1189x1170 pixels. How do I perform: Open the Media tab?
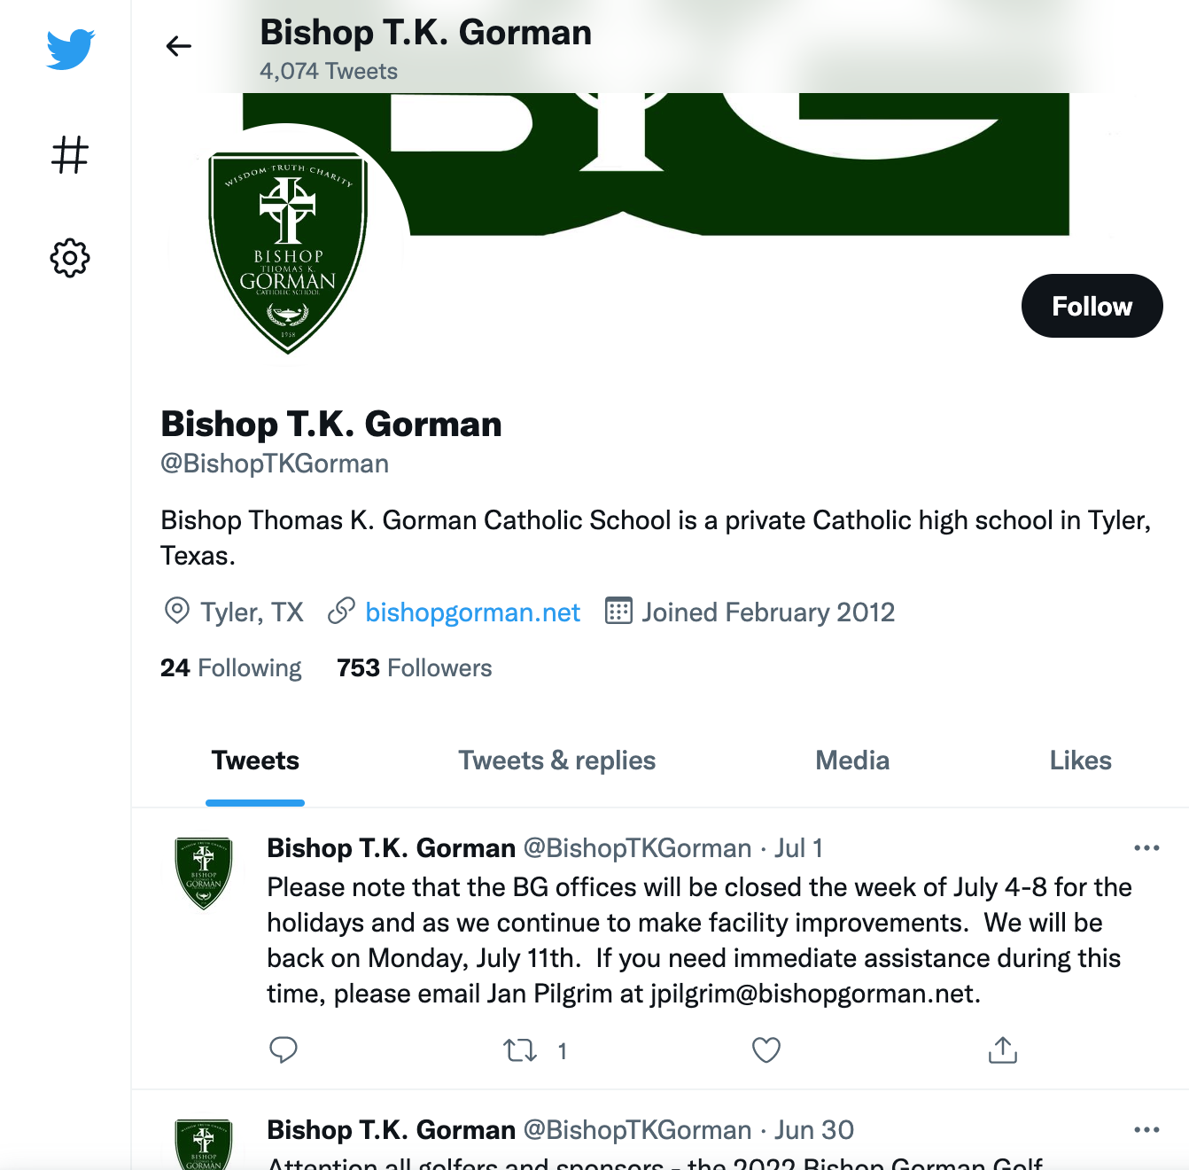coord(851,760)
